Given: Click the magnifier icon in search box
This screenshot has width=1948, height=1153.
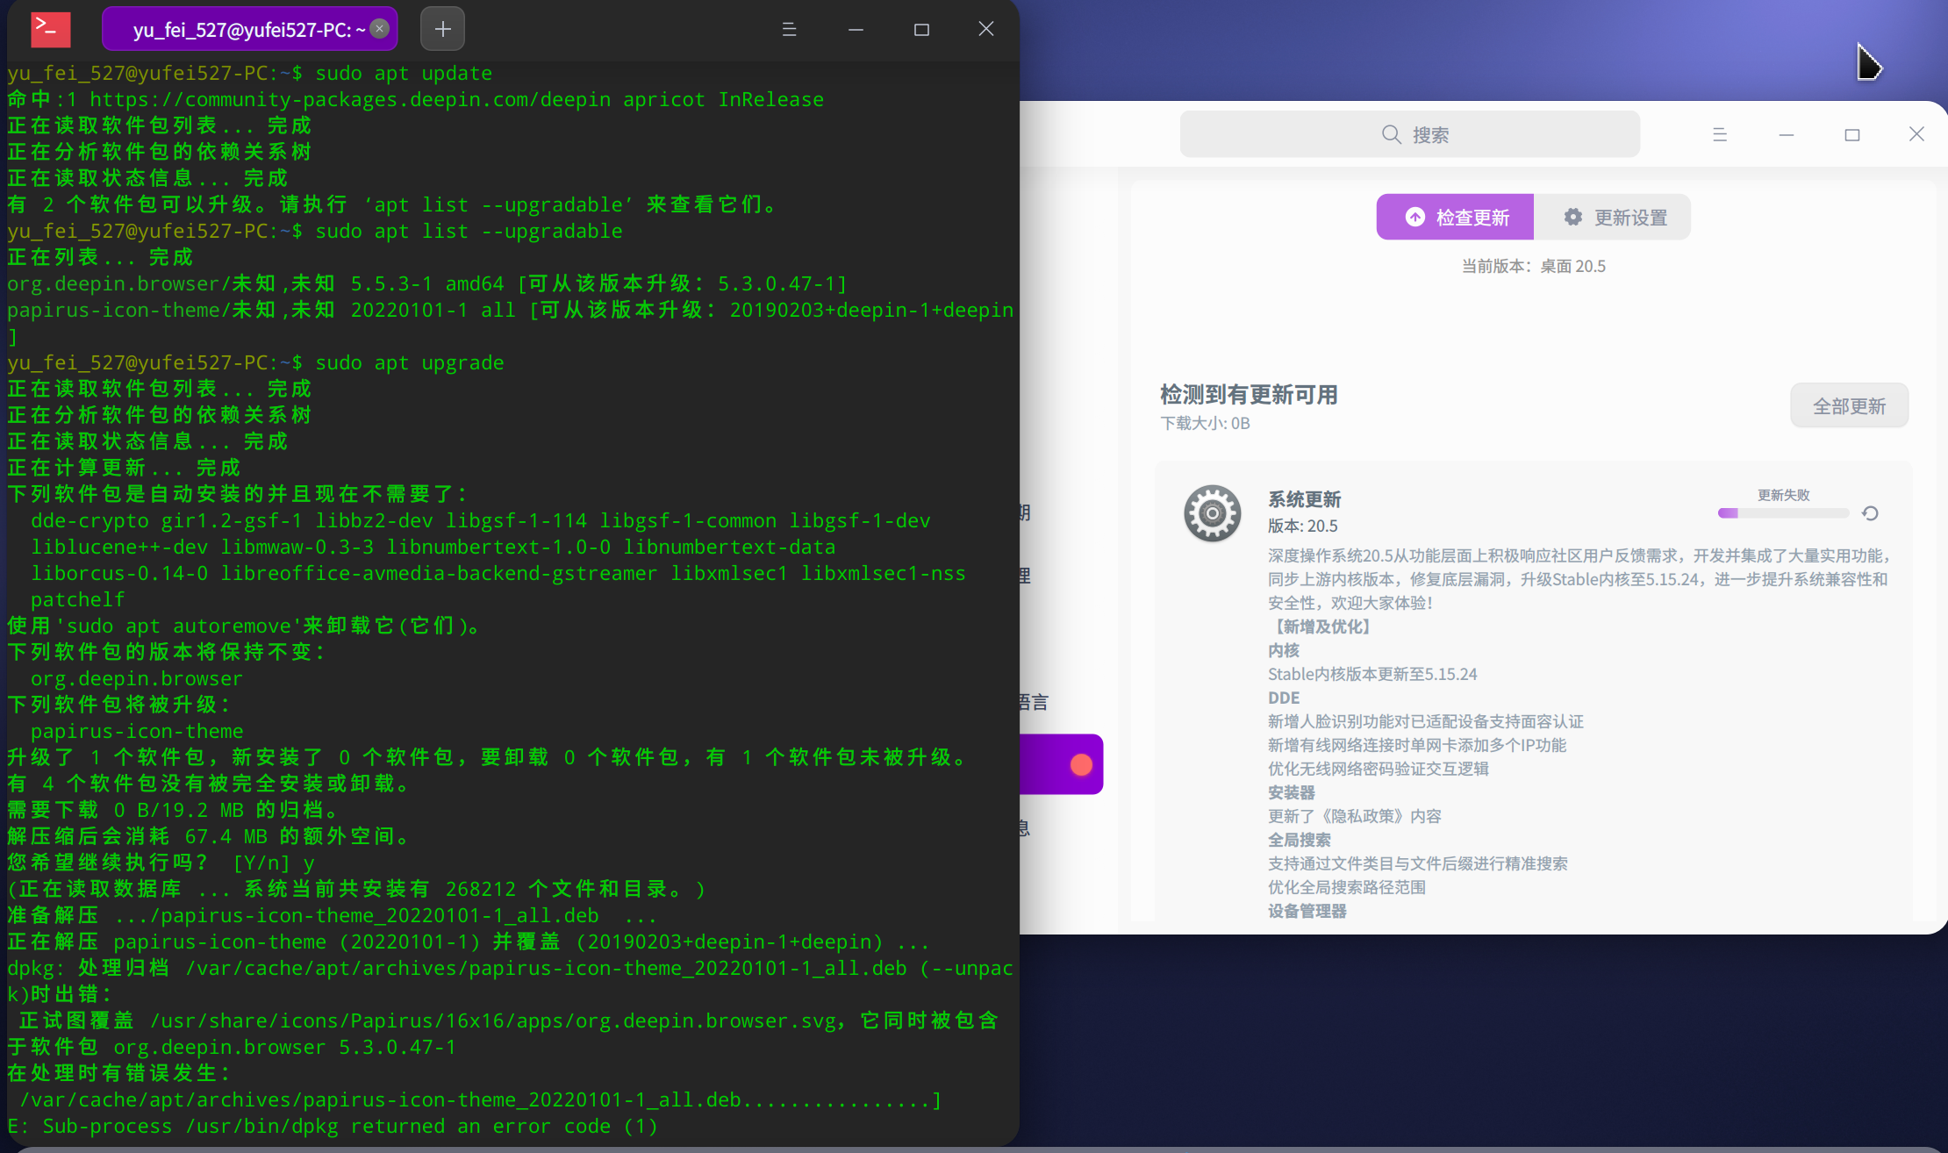Looking at the screenshot, I should click(1391, 134).
